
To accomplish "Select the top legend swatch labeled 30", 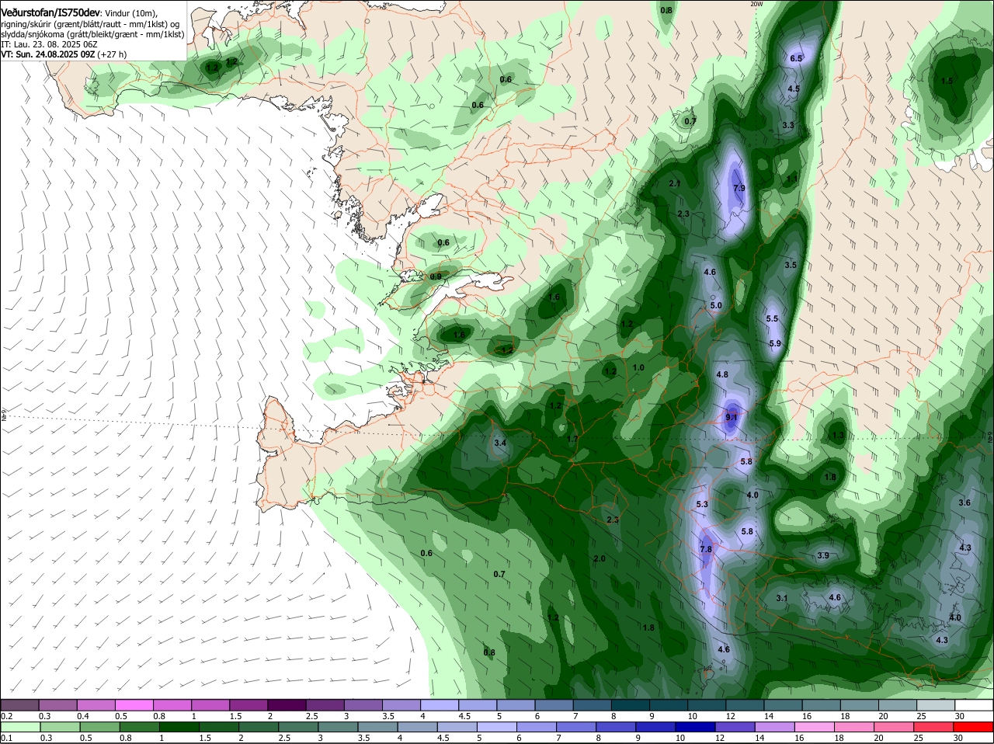I will click(x=975, y=705).
